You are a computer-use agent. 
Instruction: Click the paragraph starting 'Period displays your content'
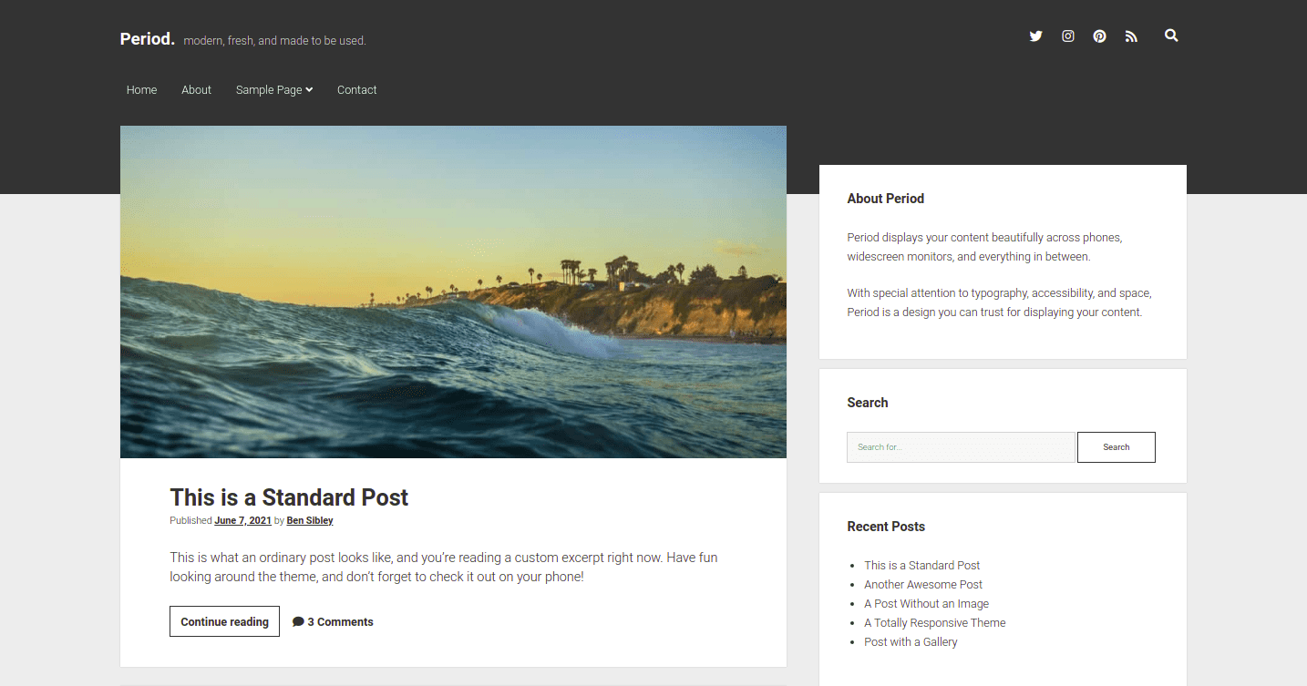(984, 247)
